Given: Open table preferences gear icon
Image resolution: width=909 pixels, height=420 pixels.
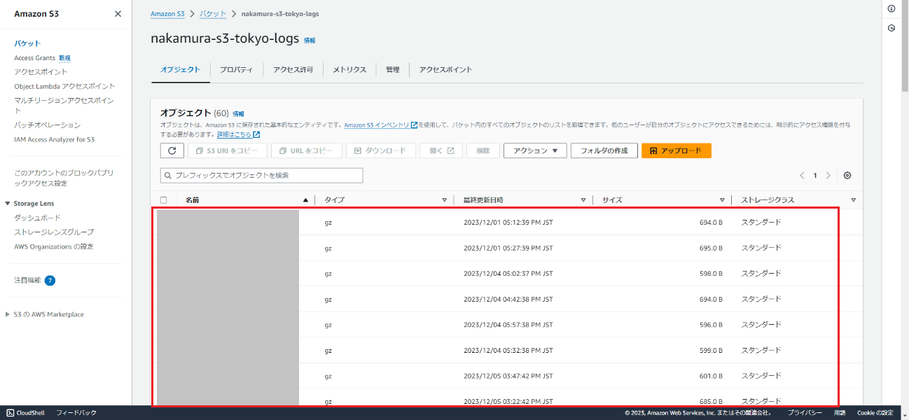Looking at the screenshot, I should (847, 176).
